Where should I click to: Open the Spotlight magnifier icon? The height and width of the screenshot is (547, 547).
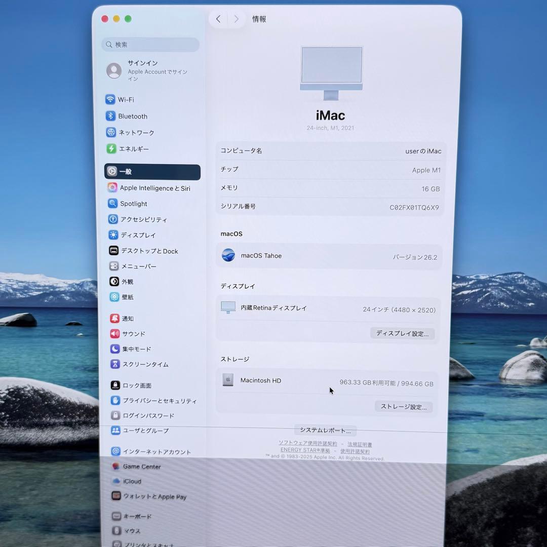pyautogui.click(x=112, y=204)
